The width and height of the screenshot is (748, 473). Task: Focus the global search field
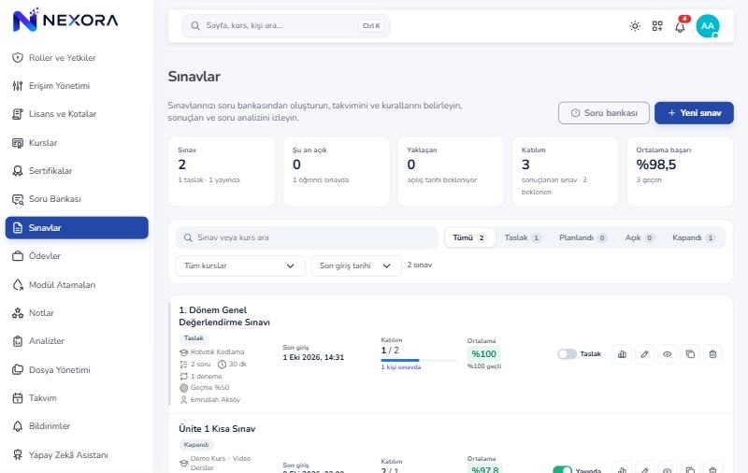[x=286, y=26]
